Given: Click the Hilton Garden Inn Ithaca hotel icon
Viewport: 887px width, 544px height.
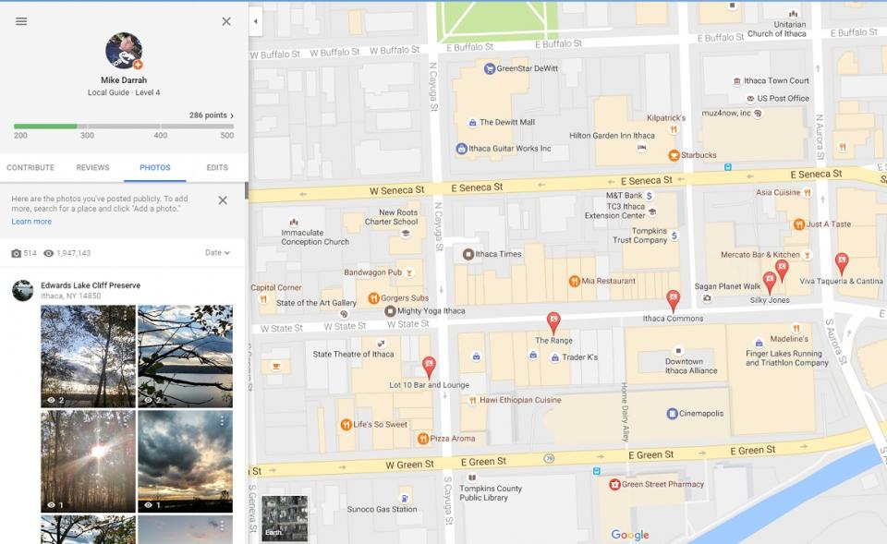Looking at the screenshot, I should click(641, 148).
